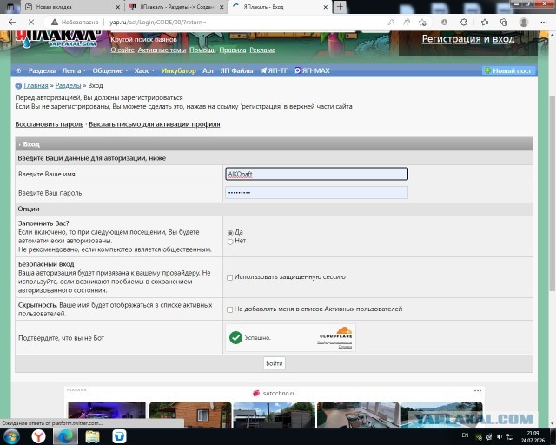The image size is (556, 445).
Task: Open Инкубатор in navigation bar
Action: 178,70
